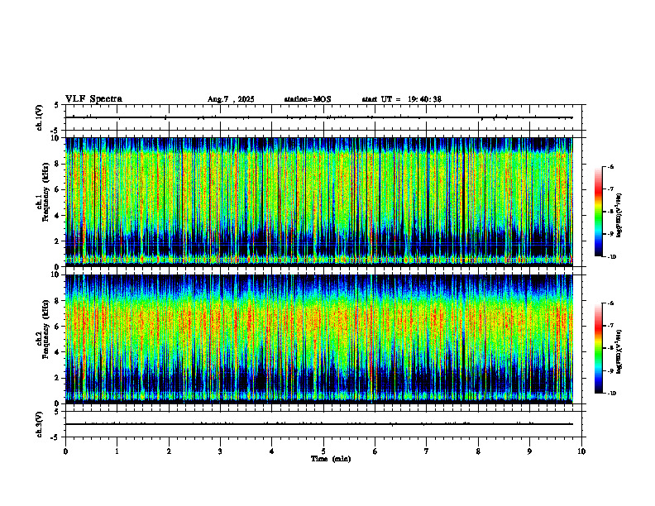
Task: Click tick label '5' on Time axis
Action: coord(323,451)
